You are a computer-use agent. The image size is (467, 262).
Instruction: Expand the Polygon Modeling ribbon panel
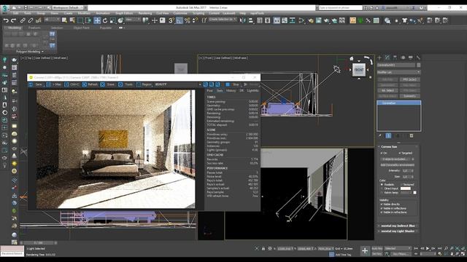pyautogui.click(x=29, y=52)
